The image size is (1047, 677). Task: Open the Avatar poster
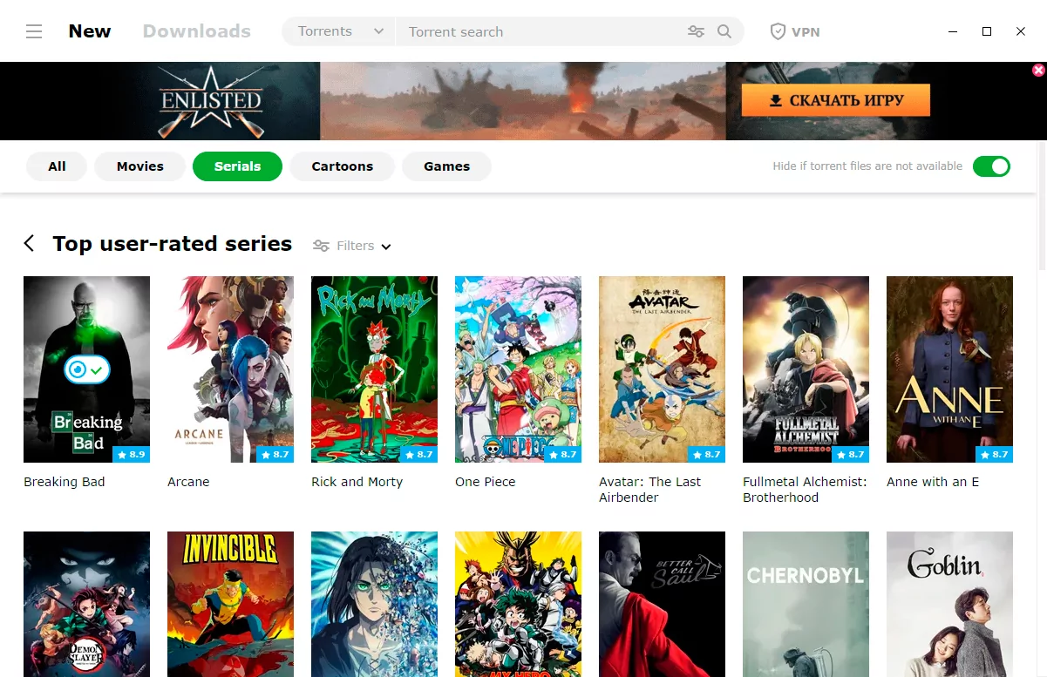click(x=662, y=369)
